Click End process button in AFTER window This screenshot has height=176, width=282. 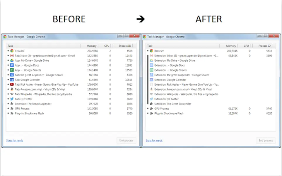click(x=266, y=141)
